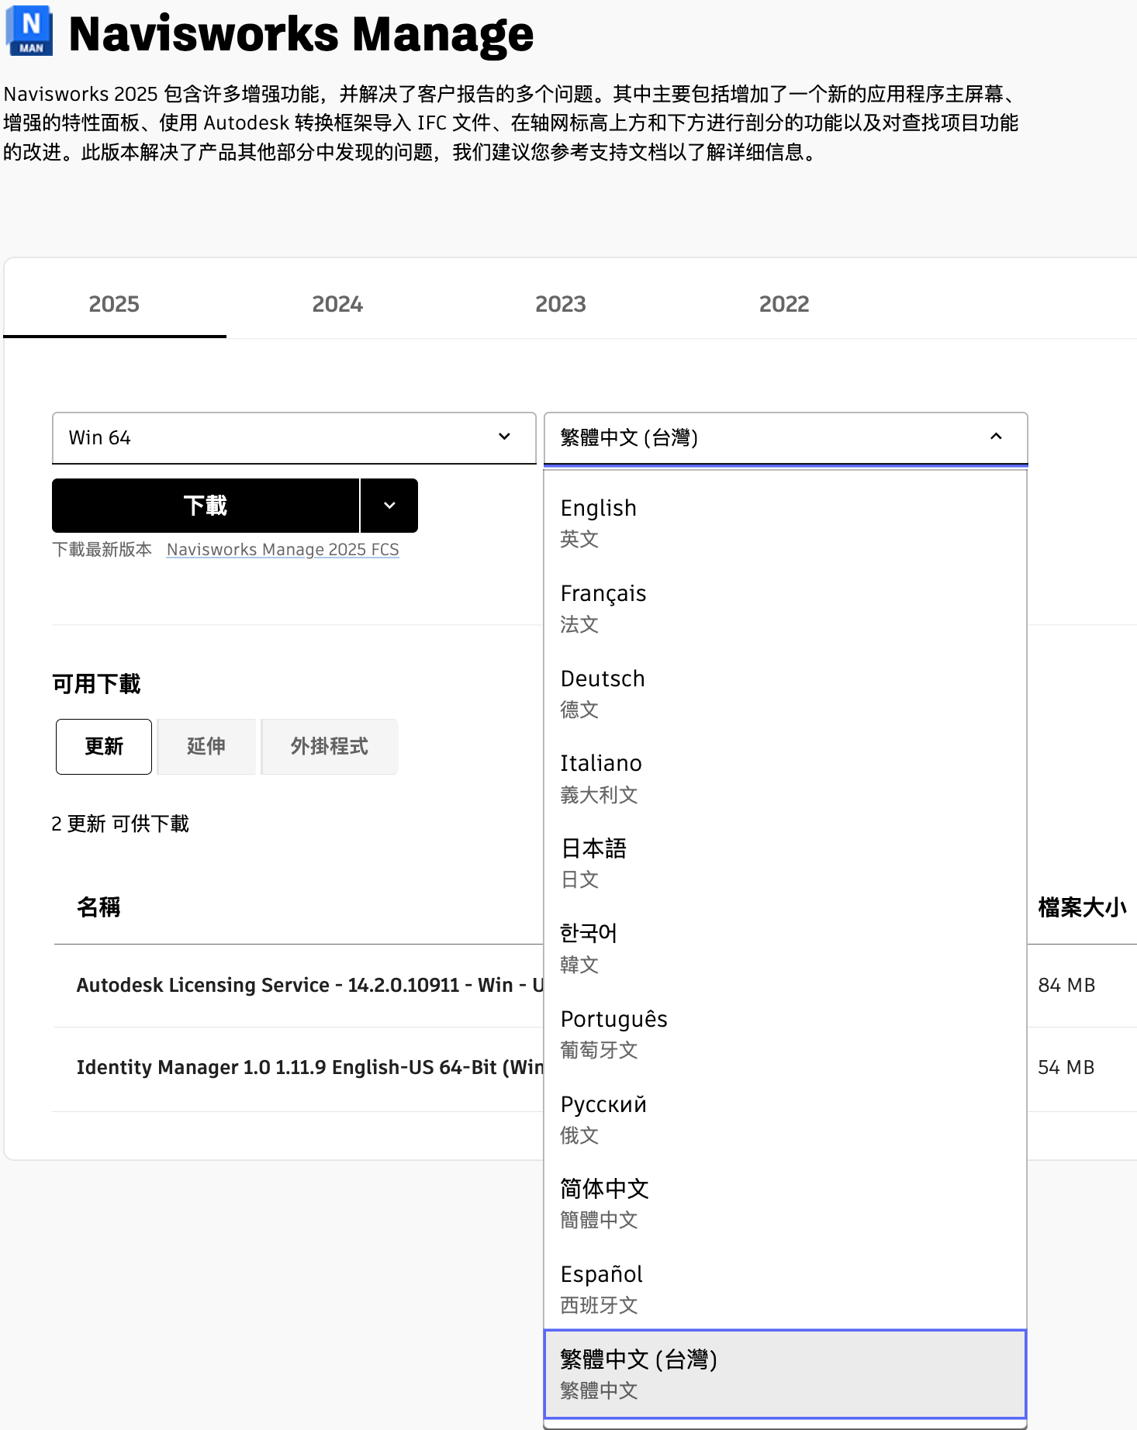Screen dimensions: 1137x1430
Task: Collapse the language dropdown via its chevron
Action: click(996, 437)
